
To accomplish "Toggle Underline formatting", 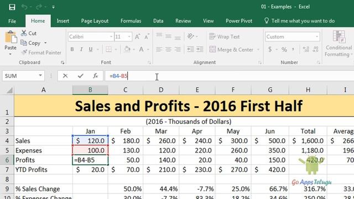I will coord(91,49).
